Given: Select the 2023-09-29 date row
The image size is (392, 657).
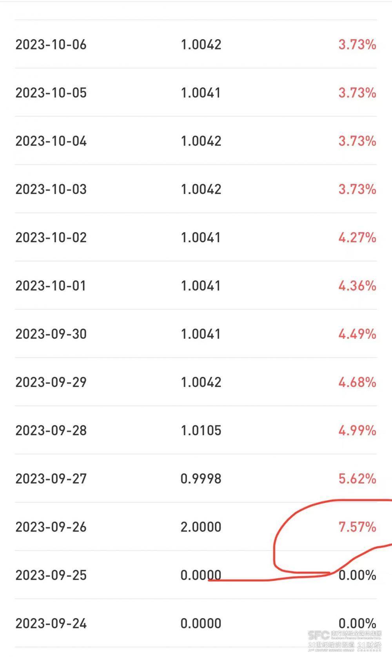Looking at the screenshot, I should click(51, 382).
